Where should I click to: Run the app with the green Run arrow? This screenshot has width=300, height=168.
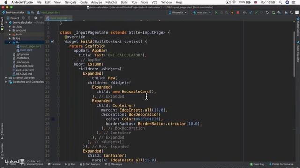tap(216, 13)
